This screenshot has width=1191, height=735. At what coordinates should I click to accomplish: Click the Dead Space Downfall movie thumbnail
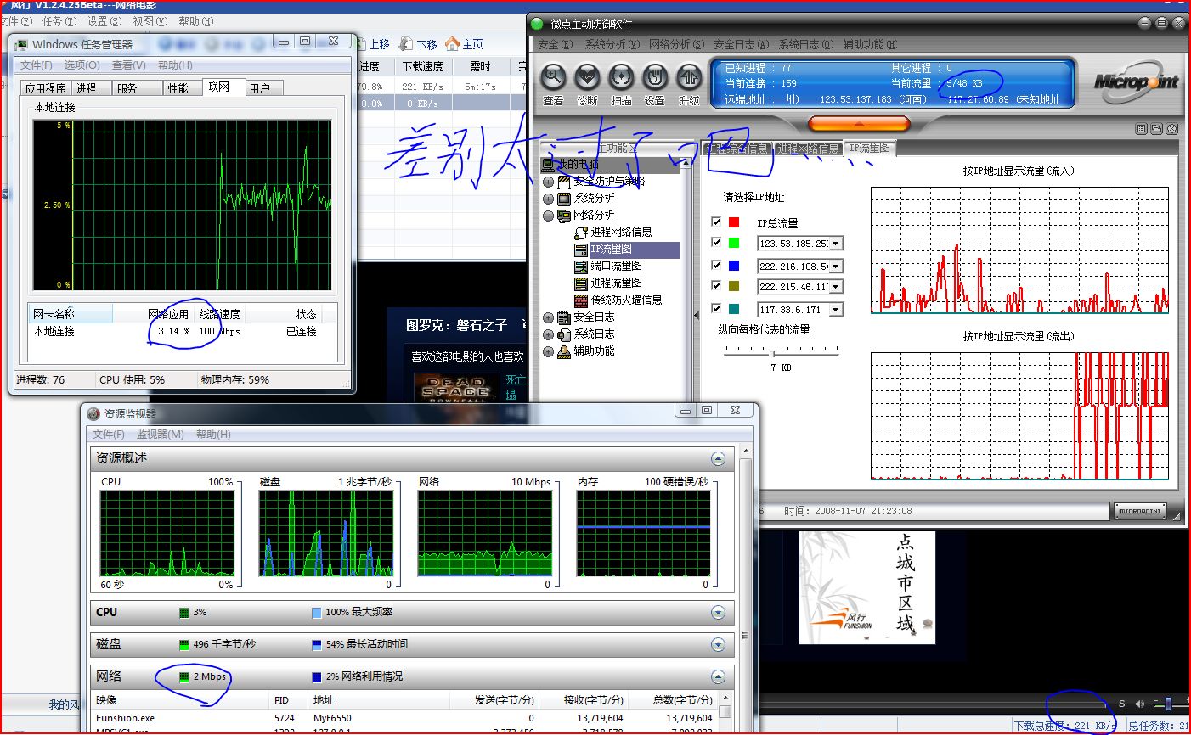click(x=457, y=388)
